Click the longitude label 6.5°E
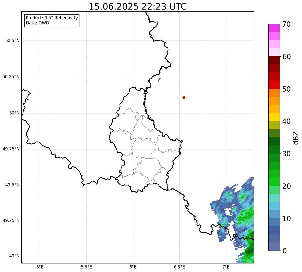 [x=179, y=267]
